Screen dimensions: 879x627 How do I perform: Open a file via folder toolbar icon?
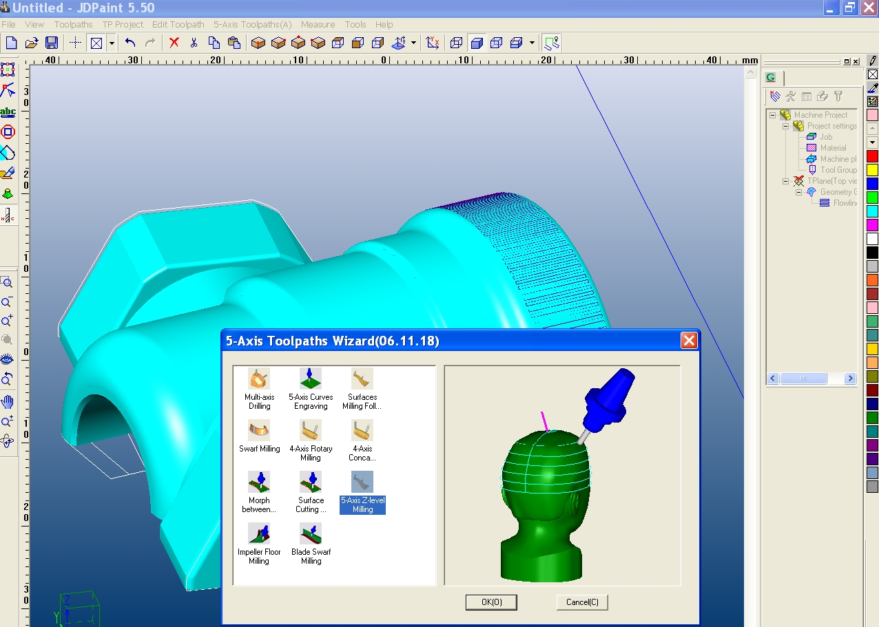point(32,43)
